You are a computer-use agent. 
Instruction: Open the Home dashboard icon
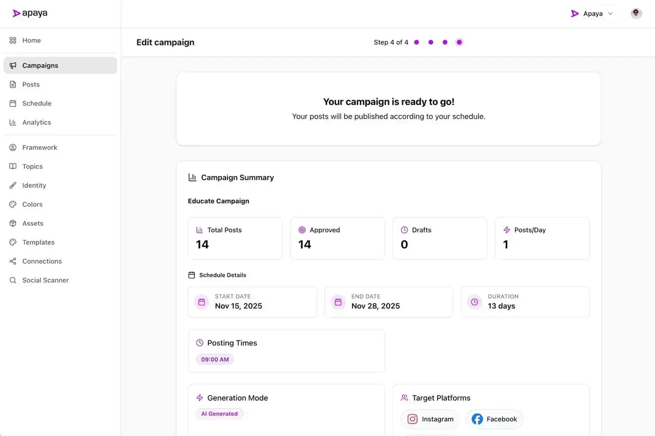pos(13,40)
